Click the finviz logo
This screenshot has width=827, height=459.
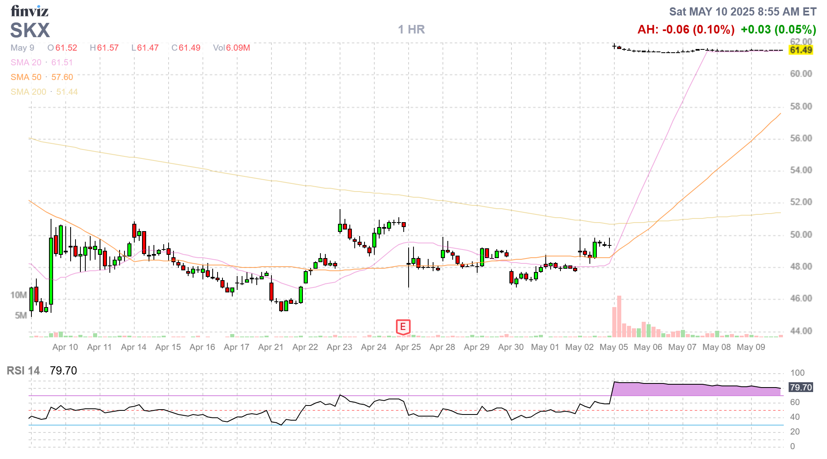(x=29, y=11)
